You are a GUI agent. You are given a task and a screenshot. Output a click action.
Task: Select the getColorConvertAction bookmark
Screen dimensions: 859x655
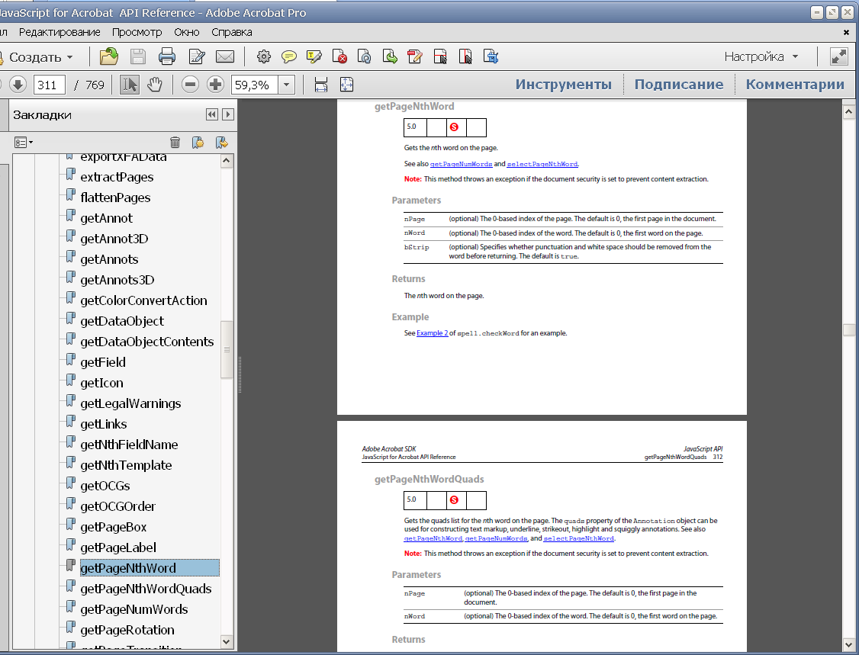pos(143,300)
